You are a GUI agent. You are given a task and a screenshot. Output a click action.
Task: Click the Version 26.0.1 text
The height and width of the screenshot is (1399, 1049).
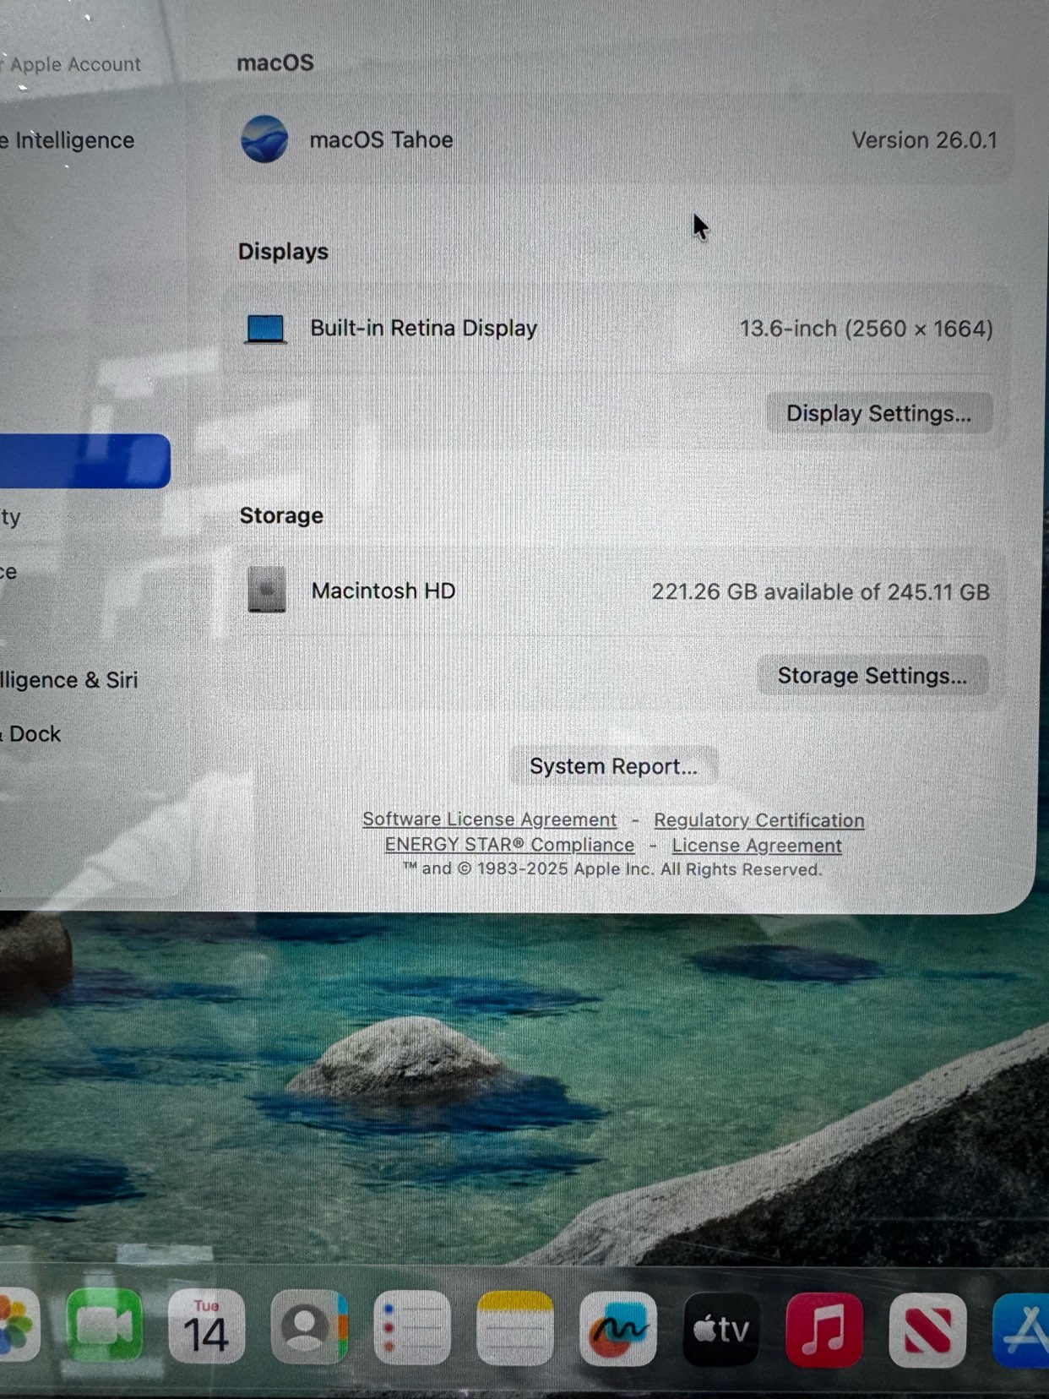(x=924, y=140)
